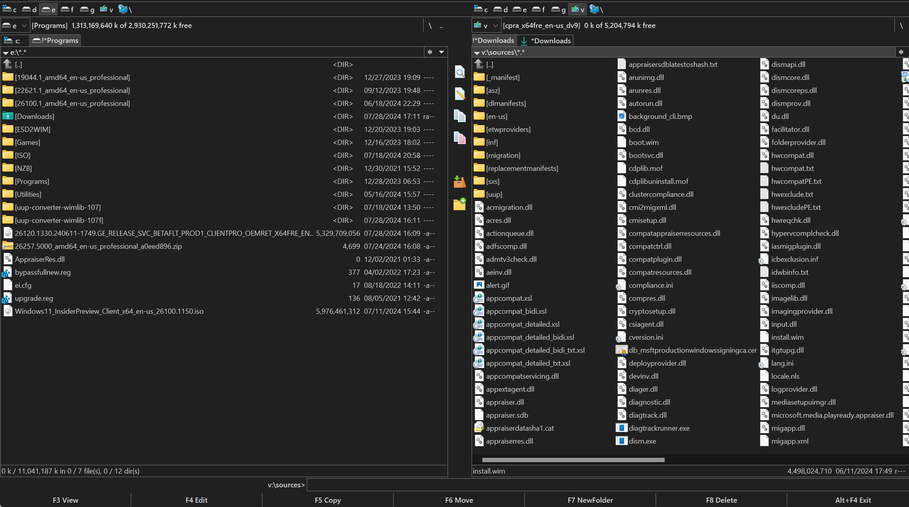Click the F5 Copy button
The image size is (909, 507).
pos(328,500)
